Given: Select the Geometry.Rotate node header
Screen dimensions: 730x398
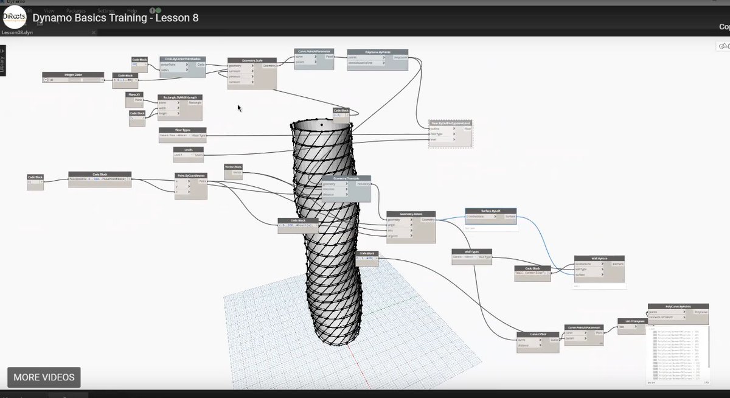Looking at the screenshot, I should 411,214.
